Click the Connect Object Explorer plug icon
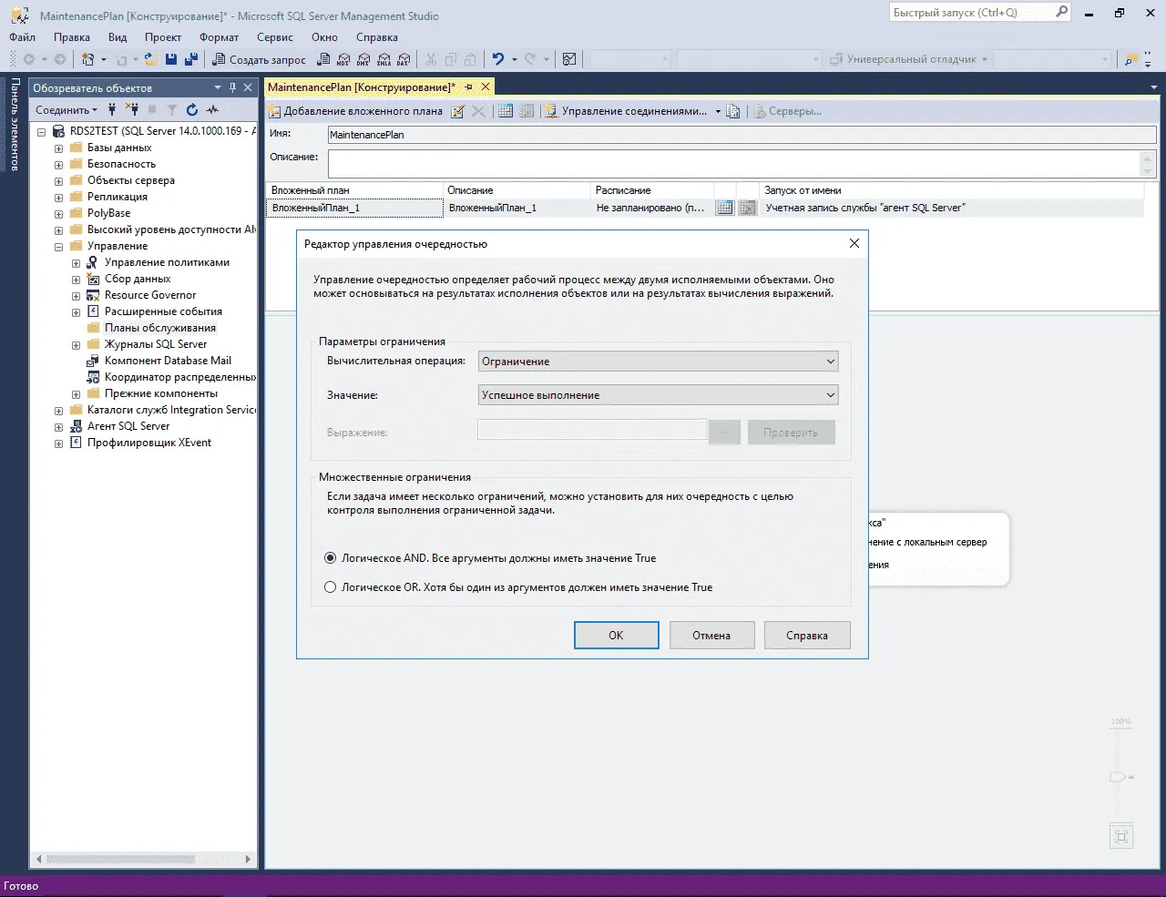Image resolution: width=1166 pixels, height=897 pixels. click(112, 110)
